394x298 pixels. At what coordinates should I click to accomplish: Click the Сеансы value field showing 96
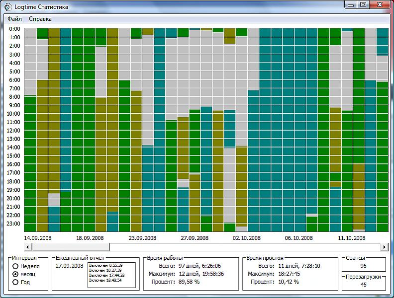pos(364,266)
